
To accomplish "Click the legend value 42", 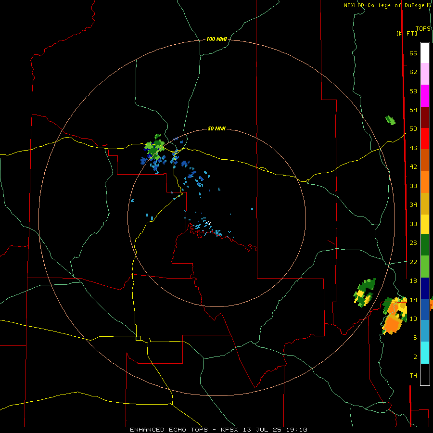I will click(x=413, y=166).
